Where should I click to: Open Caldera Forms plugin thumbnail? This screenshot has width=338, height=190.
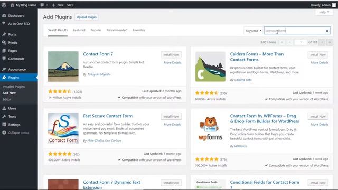[x=210, y=66]
